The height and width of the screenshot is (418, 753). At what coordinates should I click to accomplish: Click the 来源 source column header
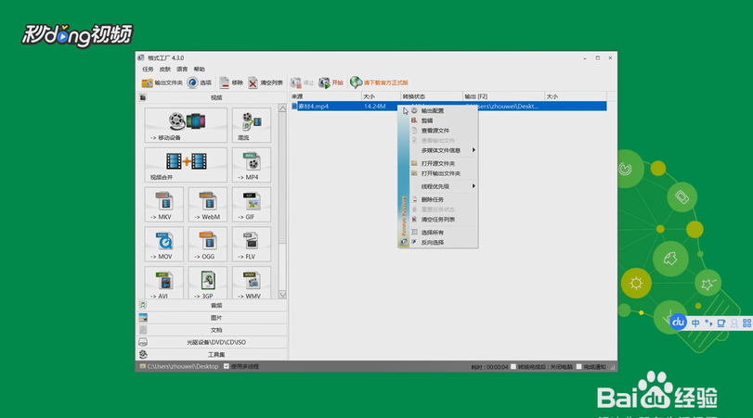click(x=325, y=96)
